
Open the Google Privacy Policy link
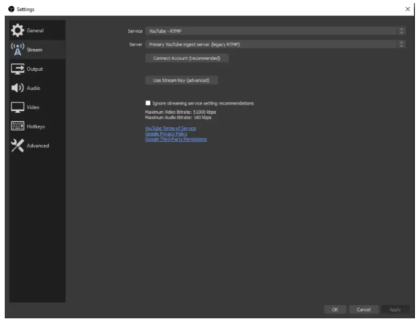[x=166, y=134]
